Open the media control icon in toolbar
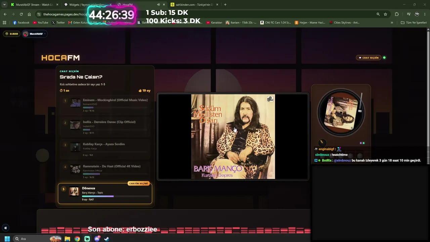The image size is (430, 242). (408, 14)
